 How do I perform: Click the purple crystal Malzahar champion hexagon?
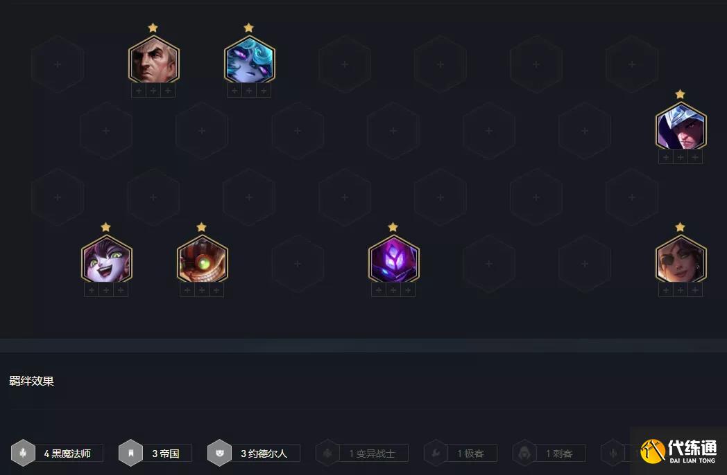click(393, 259)
